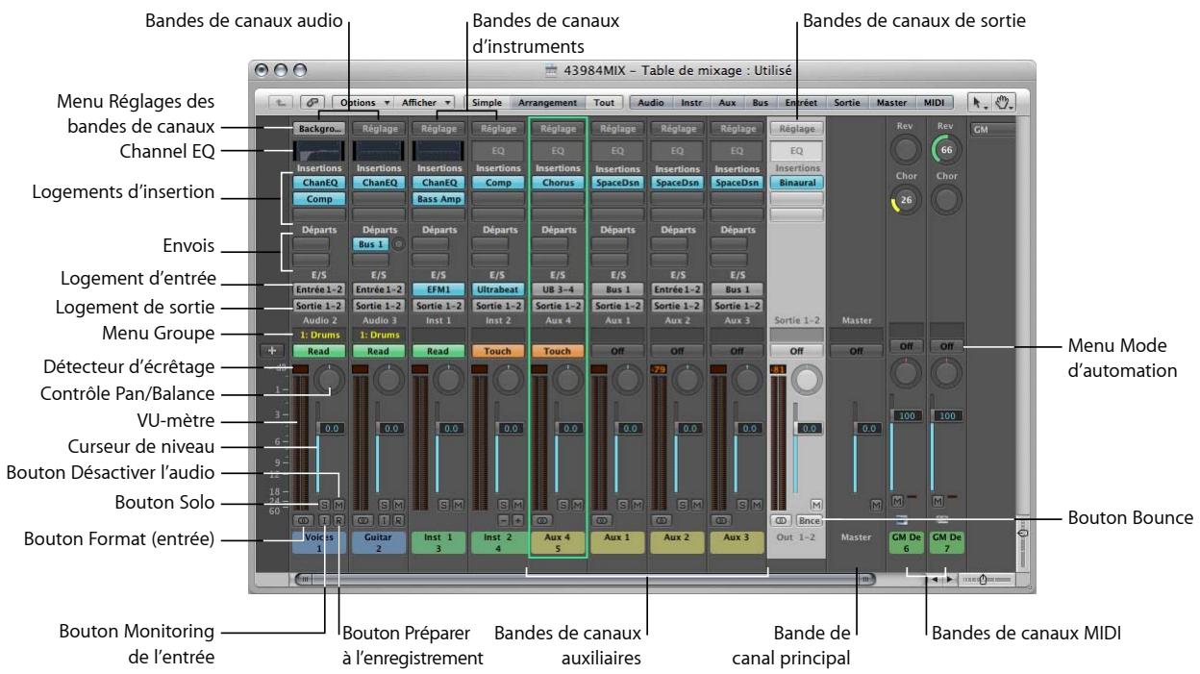Click the plus button on Inst 2 strip

tap(517, 520)
